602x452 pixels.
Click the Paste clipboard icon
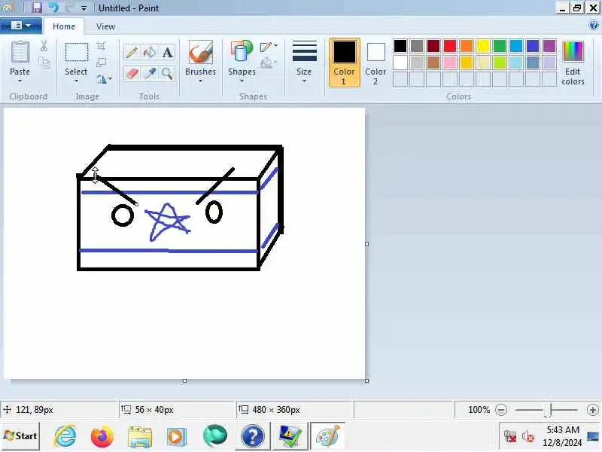coord(20,52)
